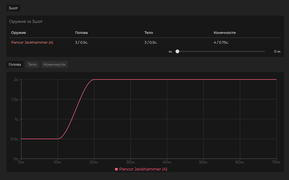The height and width of the screenshot is (180, 289).
Task: Click the distance slider handle
Action: pos(177,51)
